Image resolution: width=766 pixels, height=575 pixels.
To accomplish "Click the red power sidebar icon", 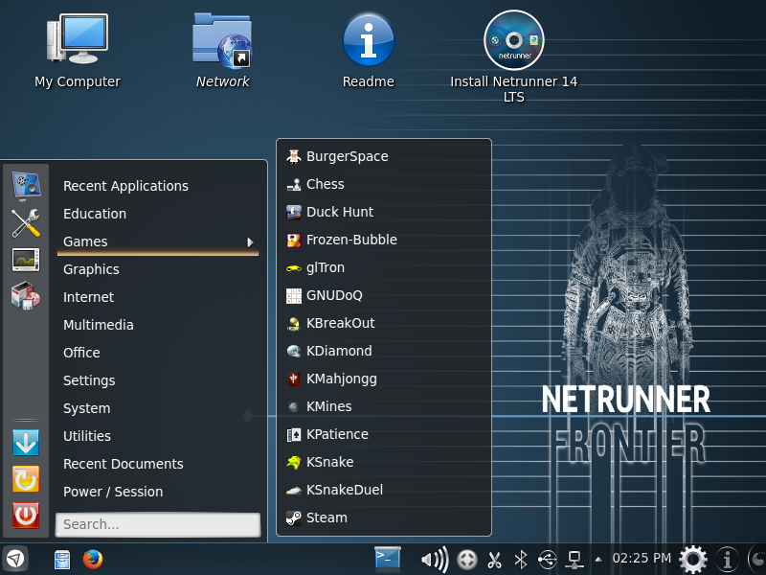I will 26,516.
